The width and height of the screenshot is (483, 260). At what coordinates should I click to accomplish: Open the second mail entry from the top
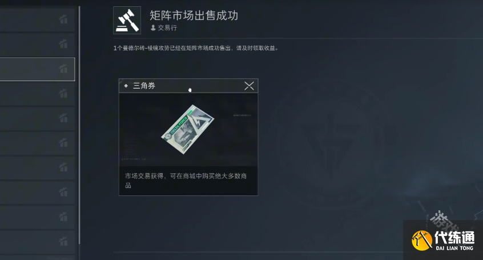pyautogui.click(x=37, y=45)
